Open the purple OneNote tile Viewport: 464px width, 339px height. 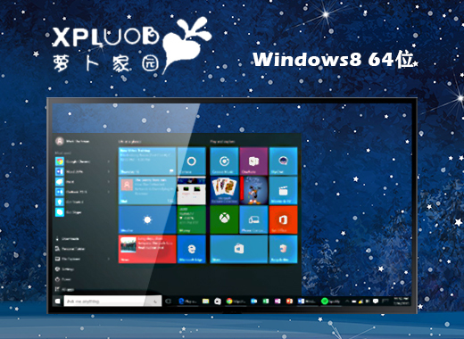click(x=253, y=161)
